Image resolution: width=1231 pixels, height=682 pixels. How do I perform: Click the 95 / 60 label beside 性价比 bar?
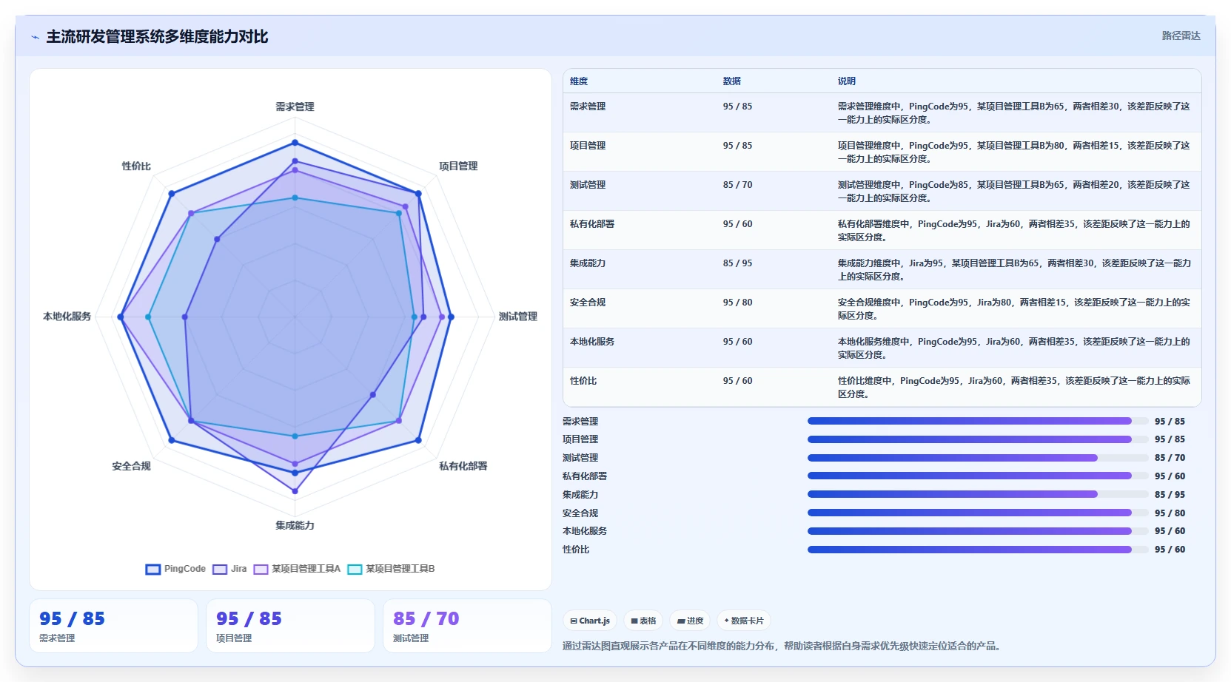1170,550
